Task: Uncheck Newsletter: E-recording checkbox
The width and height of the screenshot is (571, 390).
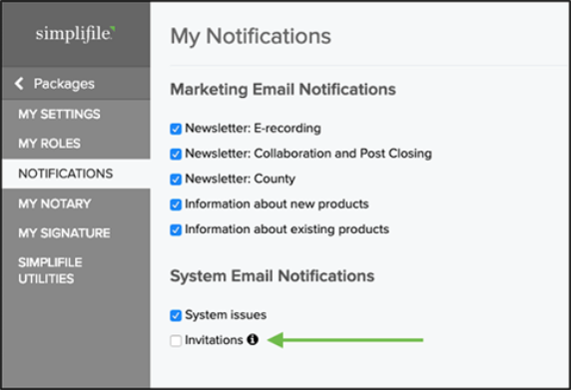Action: [176, 129]
